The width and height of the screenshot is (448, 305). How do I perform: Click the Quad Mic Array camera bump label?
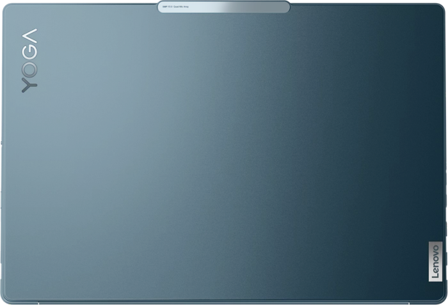coord(175,6)
